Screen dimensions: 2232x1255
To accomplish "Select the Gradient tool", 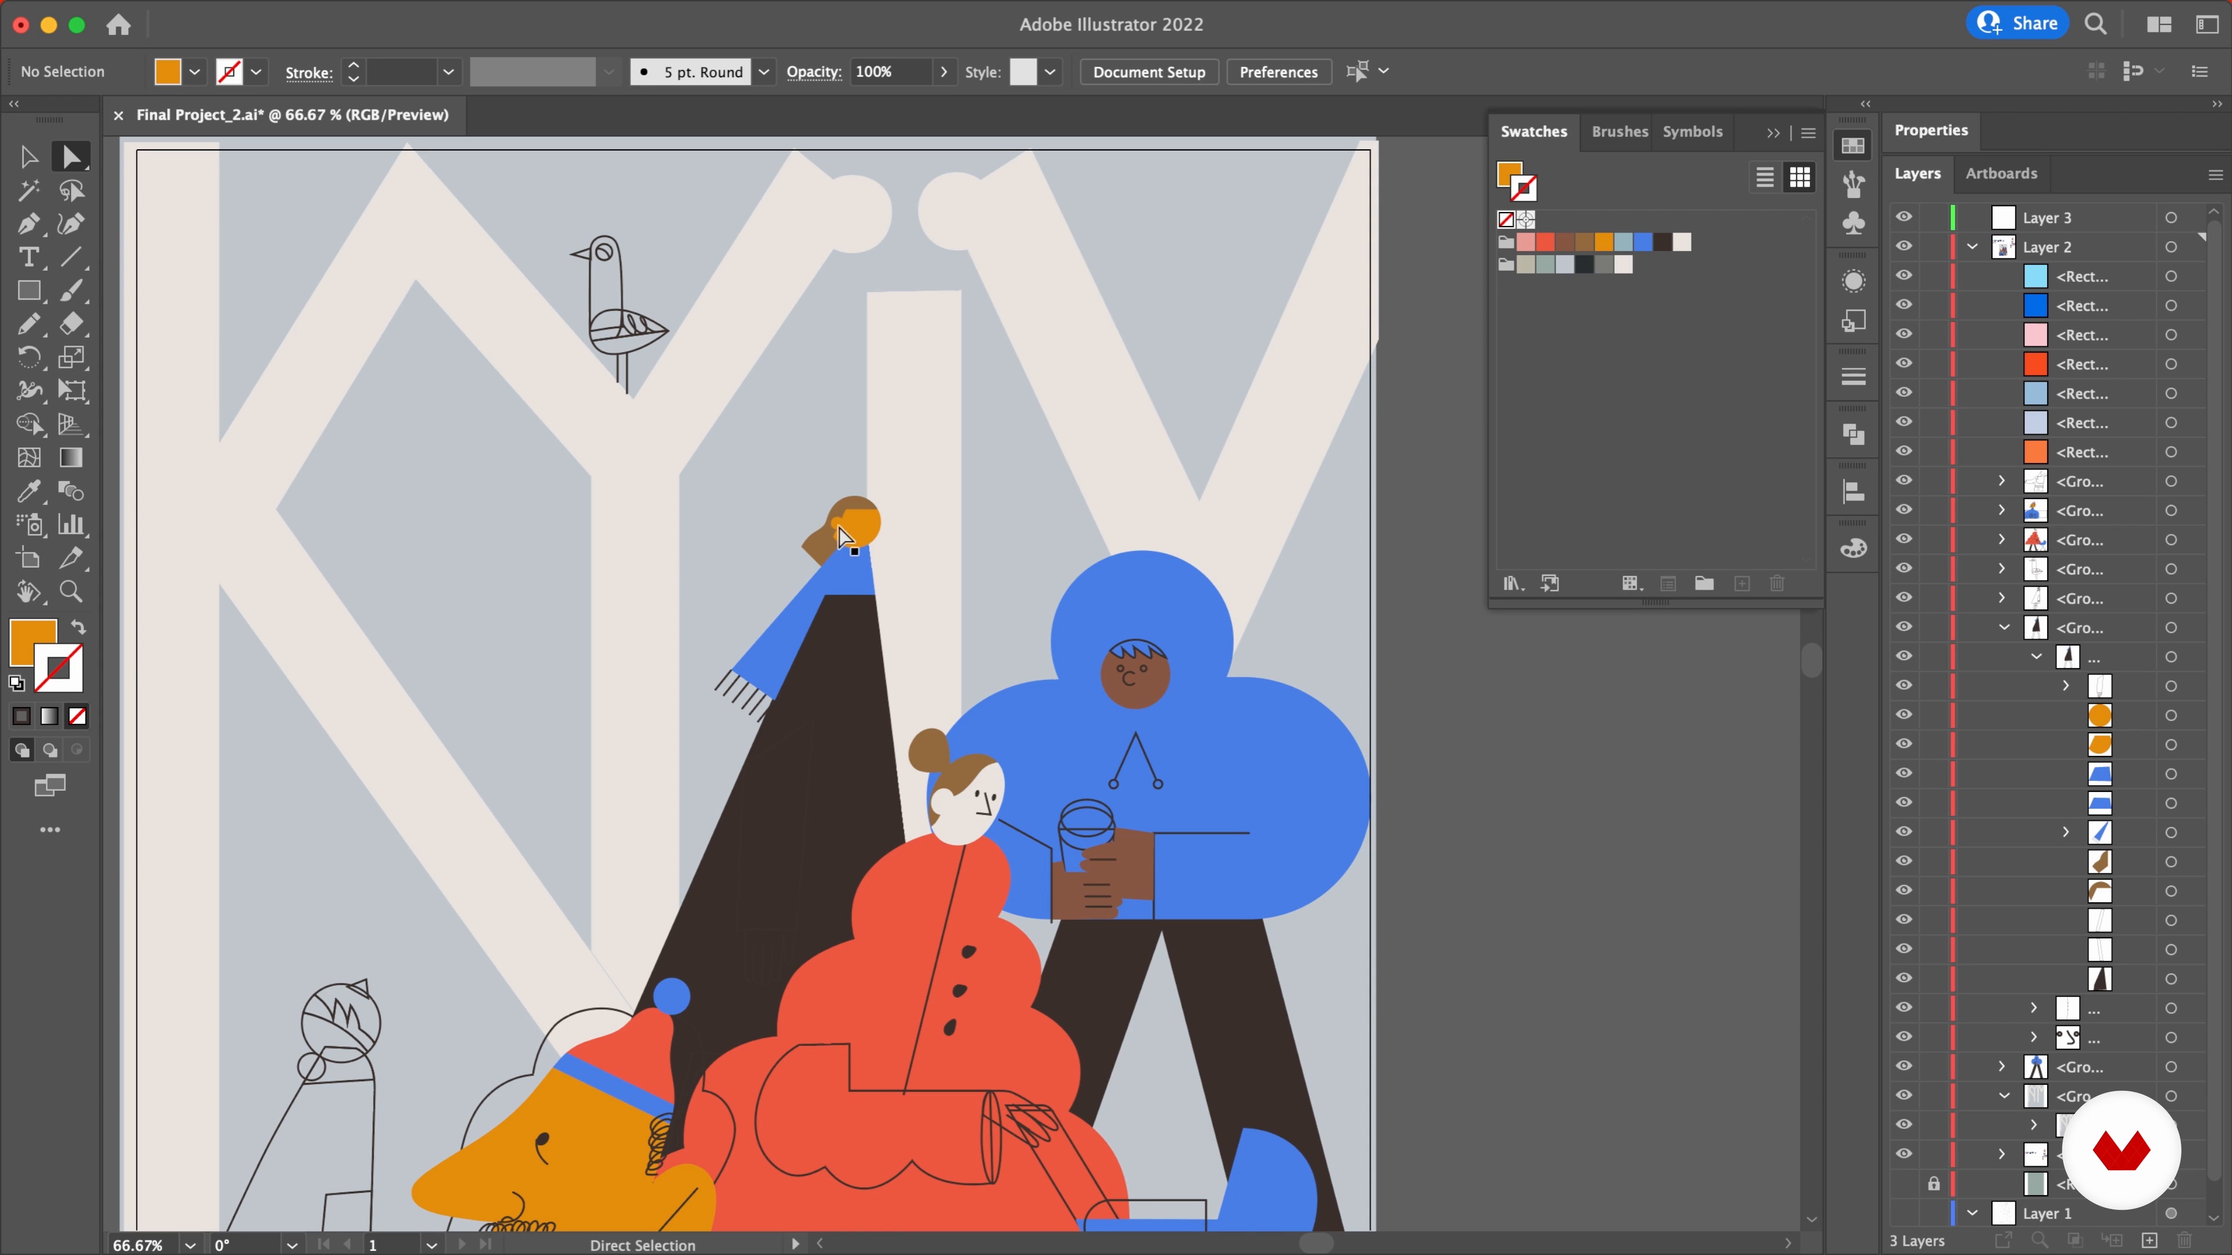I will pyautogui.click(x=71, y=457).
